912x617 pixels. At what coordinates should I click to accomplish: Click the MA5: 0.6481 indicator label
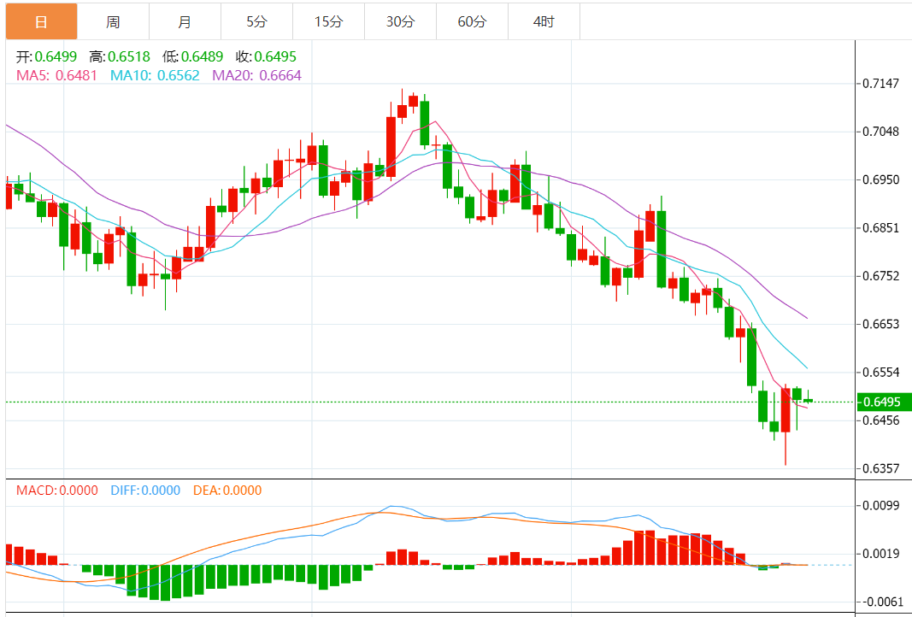point(56,75)
